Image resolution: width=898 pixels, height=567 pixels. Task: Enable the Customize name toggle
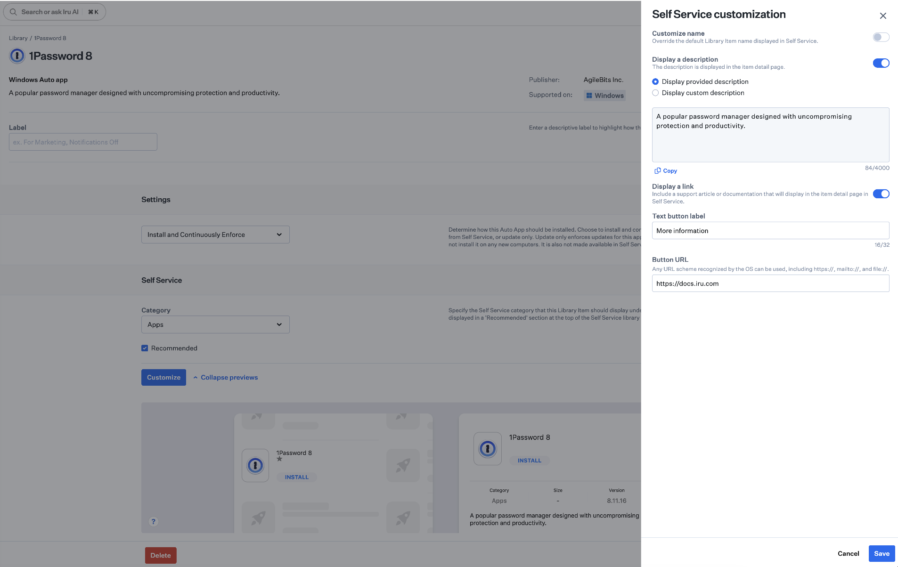880,37
